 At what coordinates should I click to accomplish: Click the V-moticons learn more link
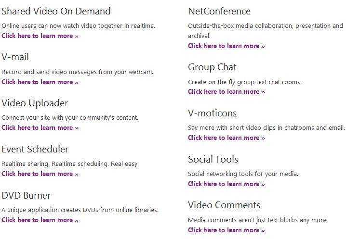tap(226, 138)
